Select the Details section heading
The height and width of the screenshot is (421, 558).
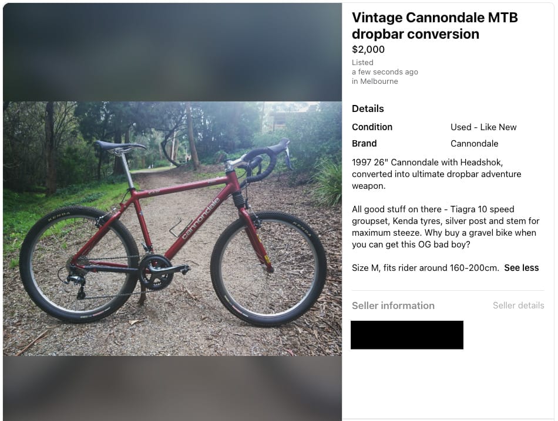click(x=368, y=108)
